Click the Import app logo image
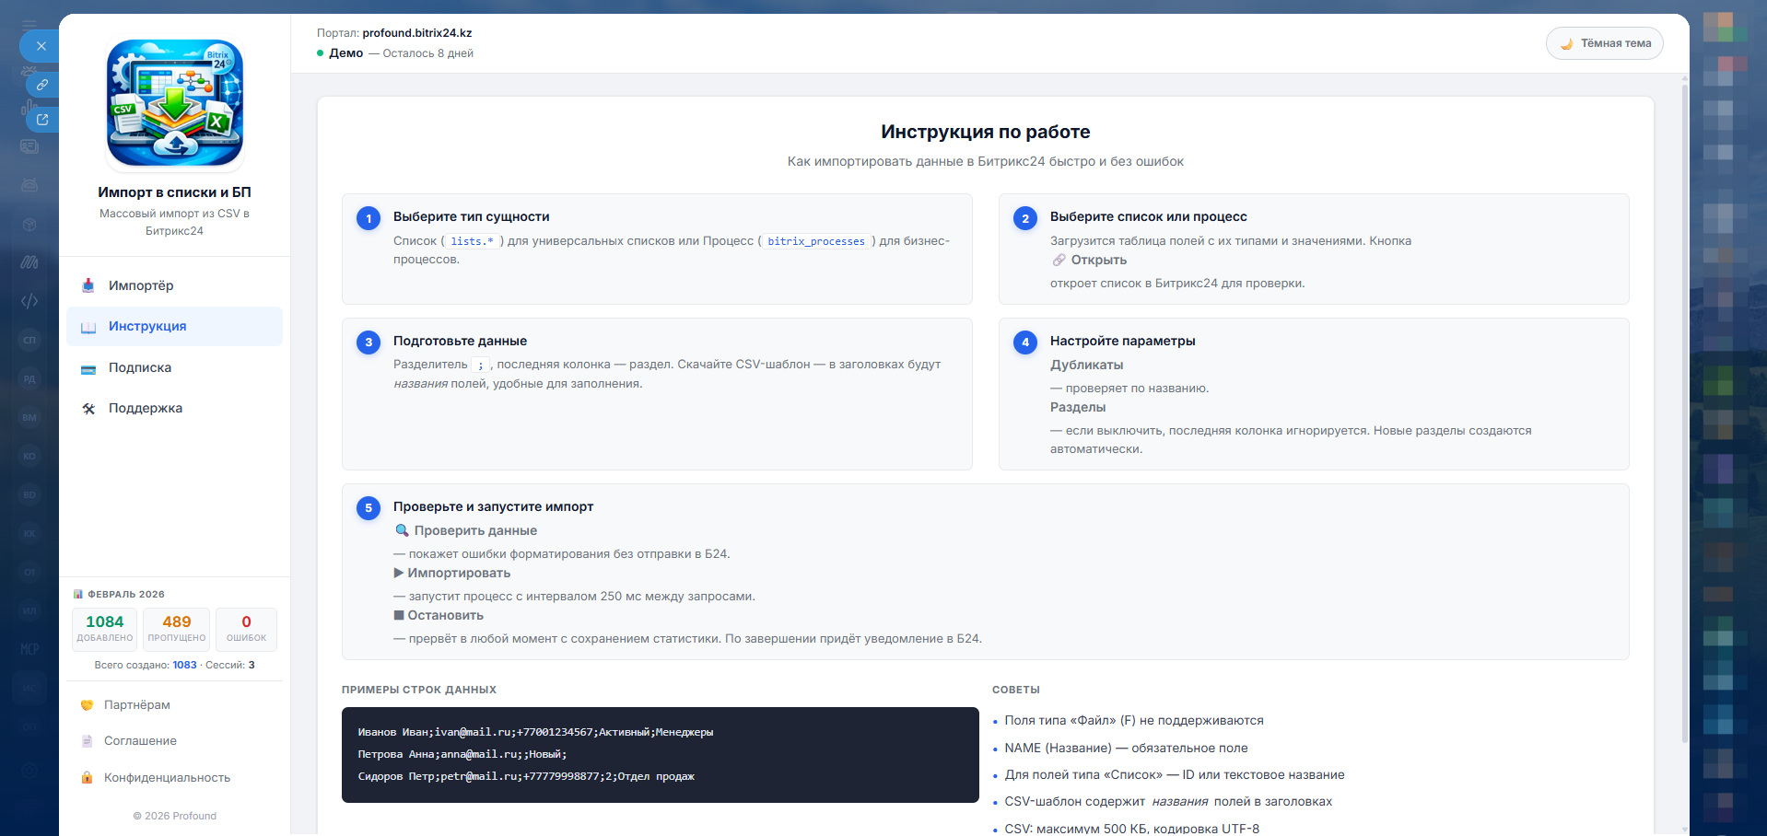1767x836 pixels. tap(175, 103)
